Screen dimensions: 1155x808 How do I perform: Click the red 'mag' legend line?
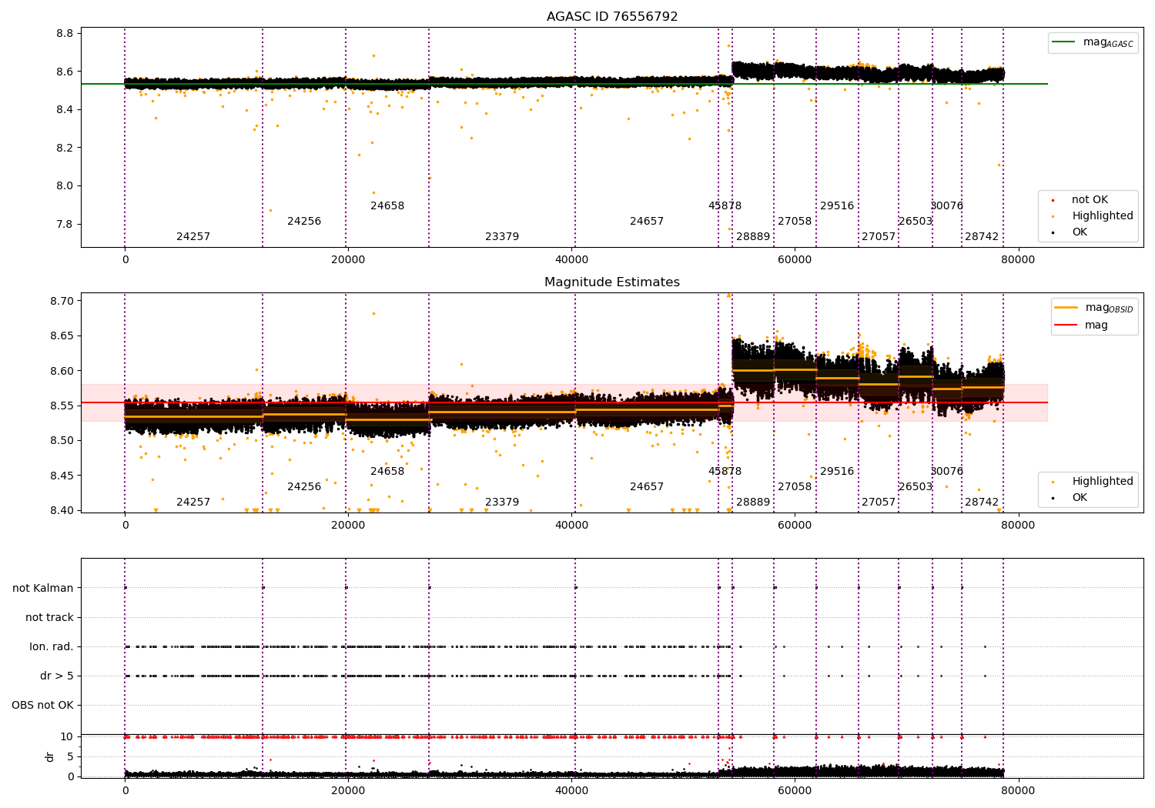click(x=1066, y=326)
